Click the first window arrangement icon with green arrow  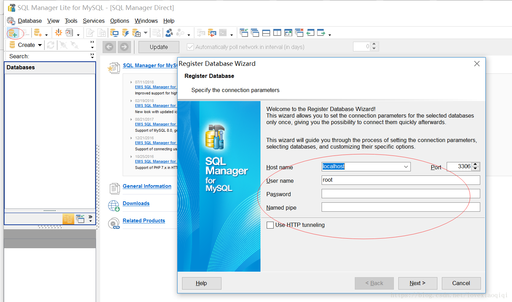[244, 33]
